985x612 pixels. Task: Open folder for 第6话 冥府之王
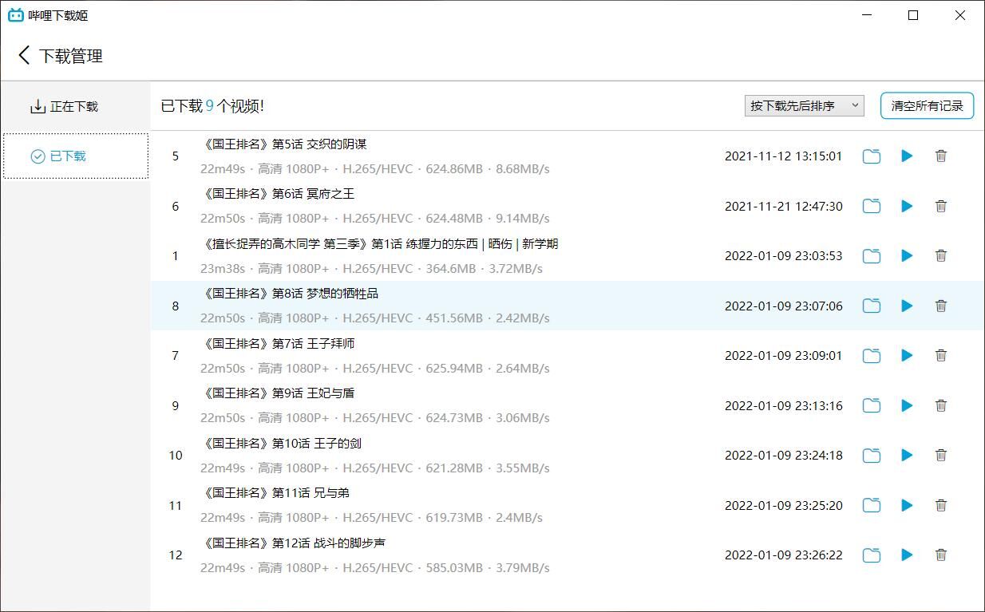pos(872,206)
